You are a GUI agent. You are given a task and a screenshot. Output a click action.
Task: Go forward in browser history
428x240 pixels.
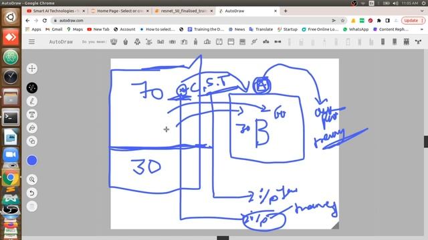pyautogui.click(x=36, y=21)
